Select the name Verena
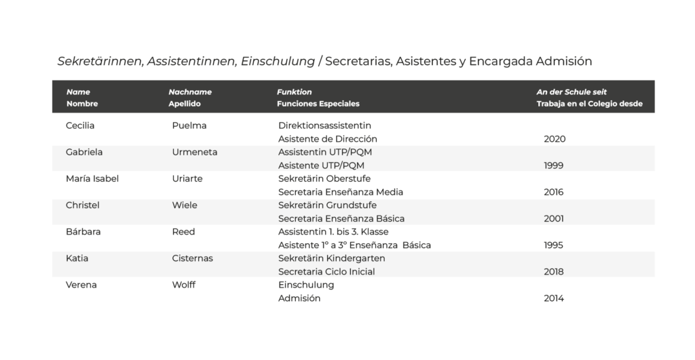This screenshot has height=360, width=695. pyautogui.click(x=81, y=285)
